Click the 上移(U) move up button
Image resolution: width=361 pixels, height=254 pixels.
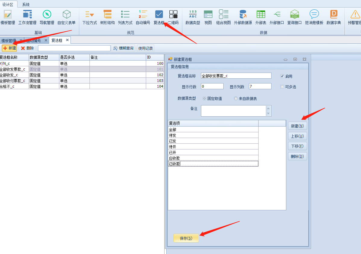(297, 136)
